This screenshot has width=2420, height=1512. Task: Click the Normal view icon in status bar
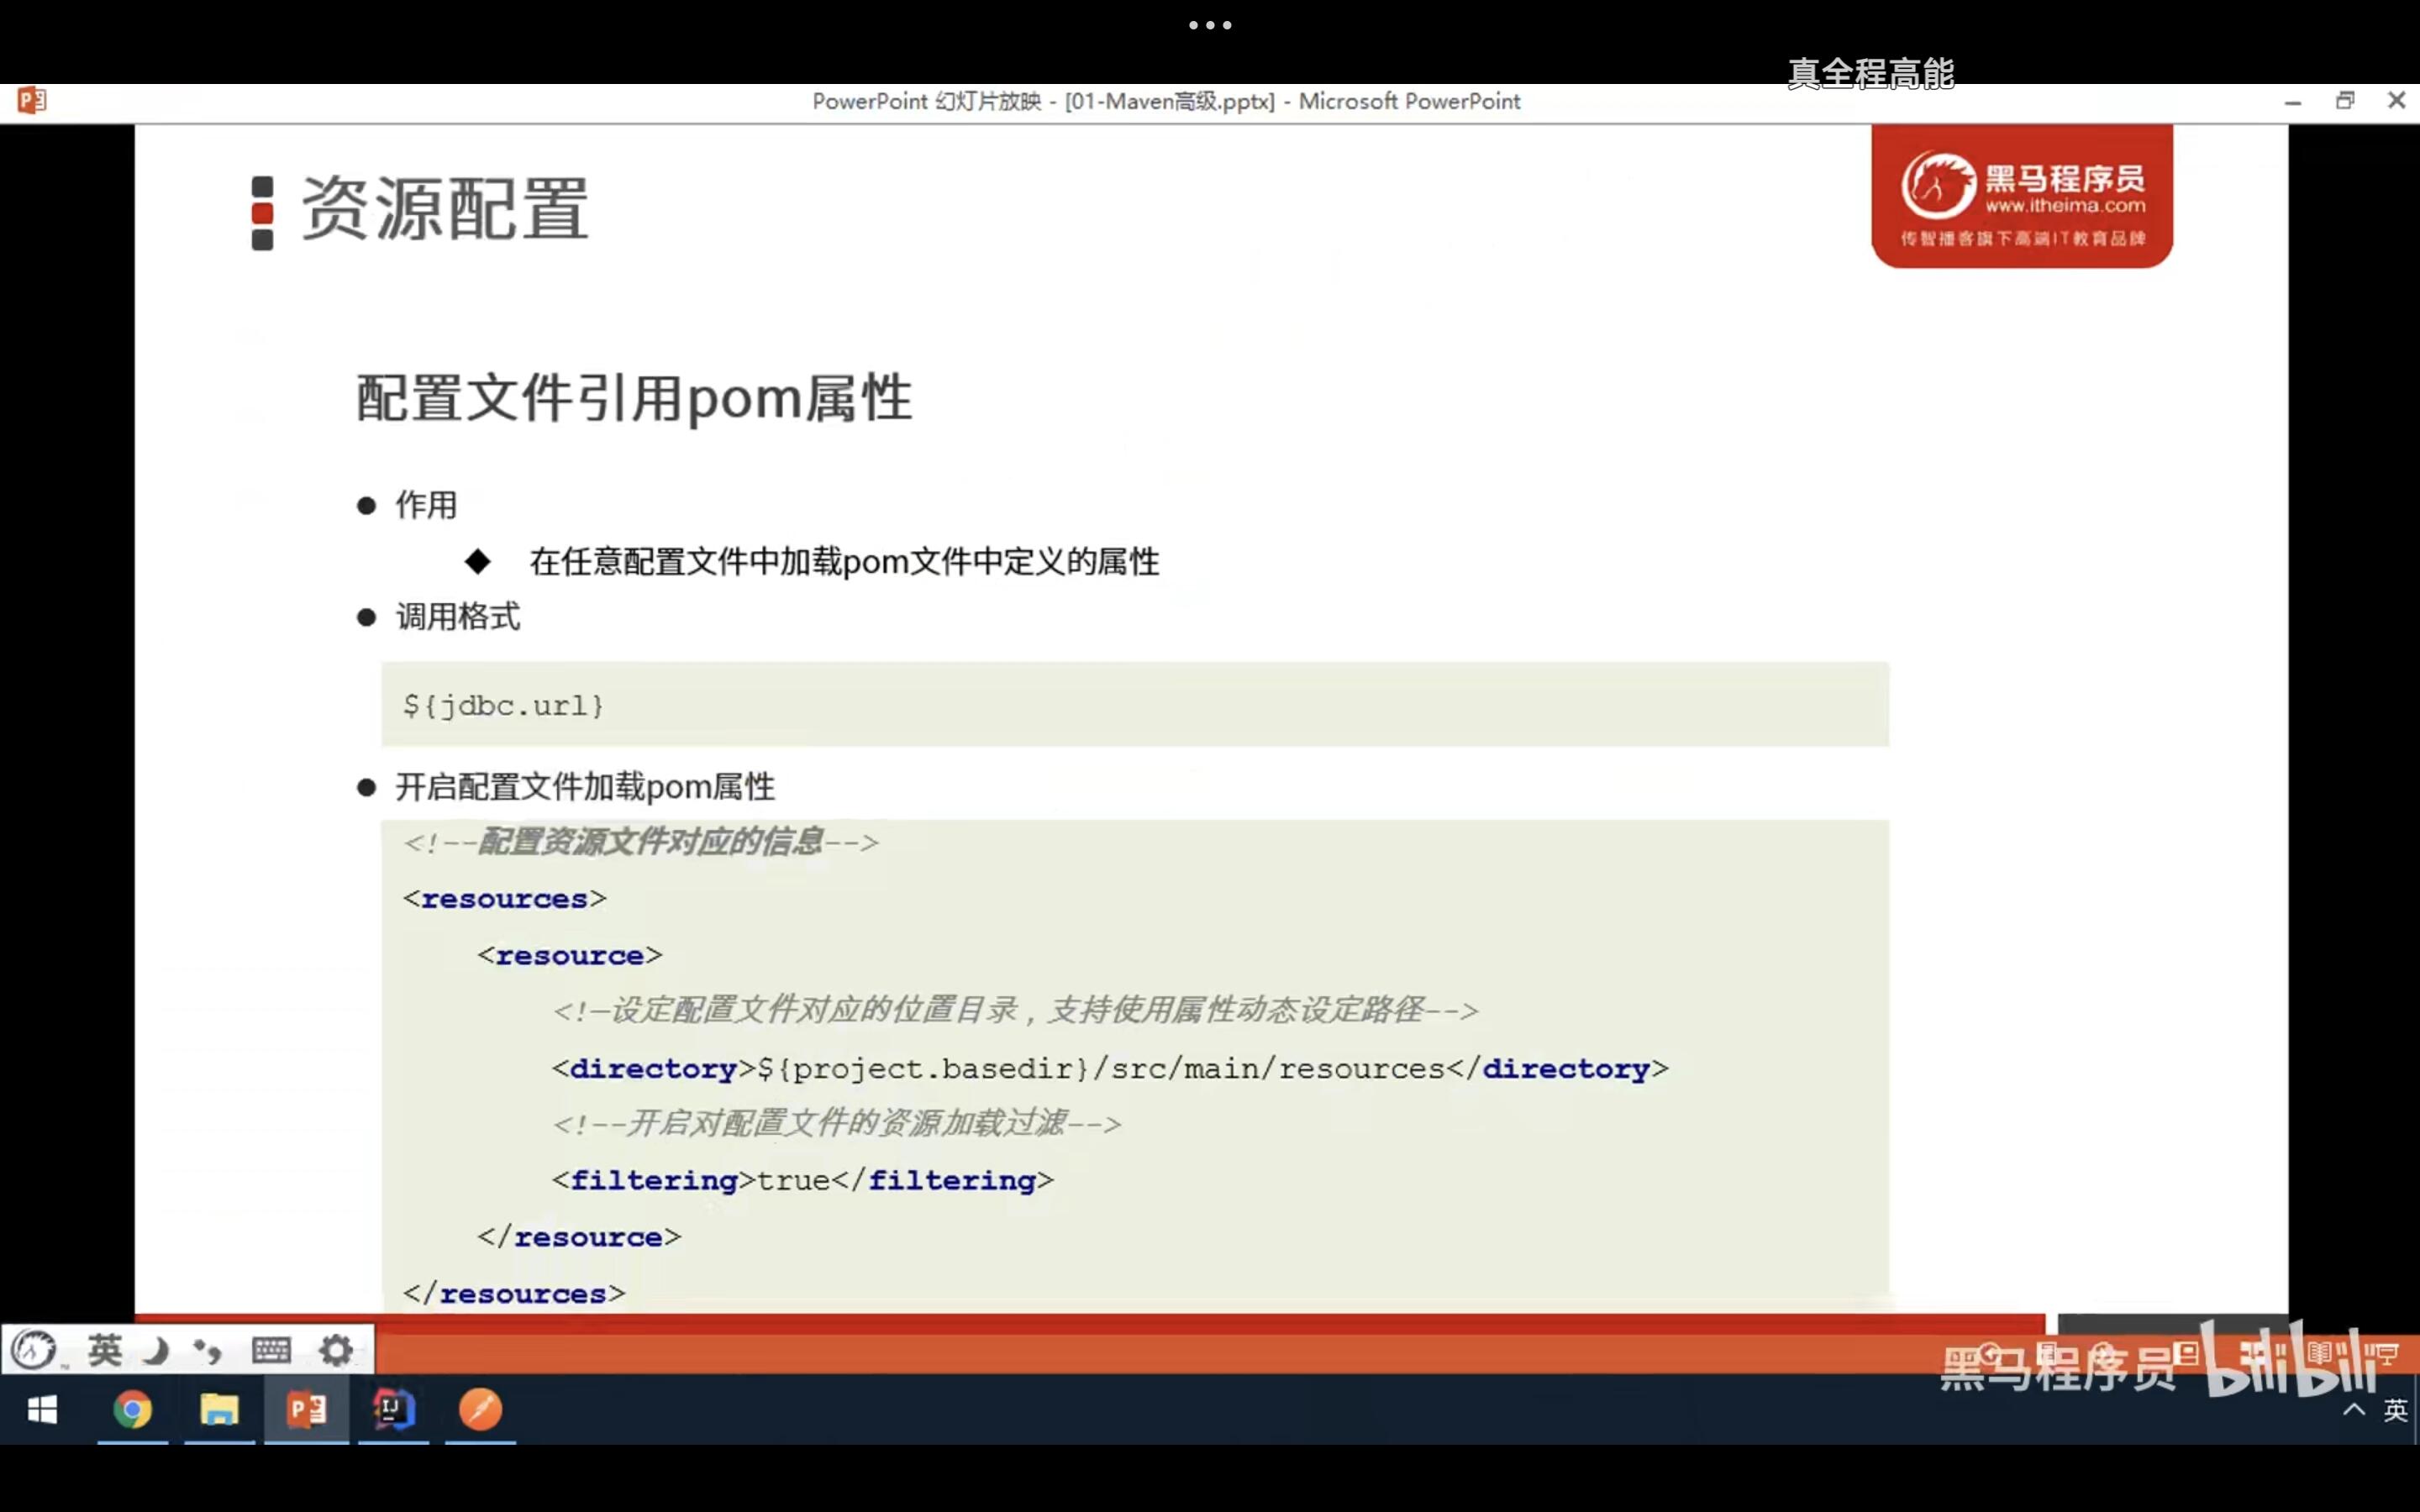click(x=2186, y=1354)
